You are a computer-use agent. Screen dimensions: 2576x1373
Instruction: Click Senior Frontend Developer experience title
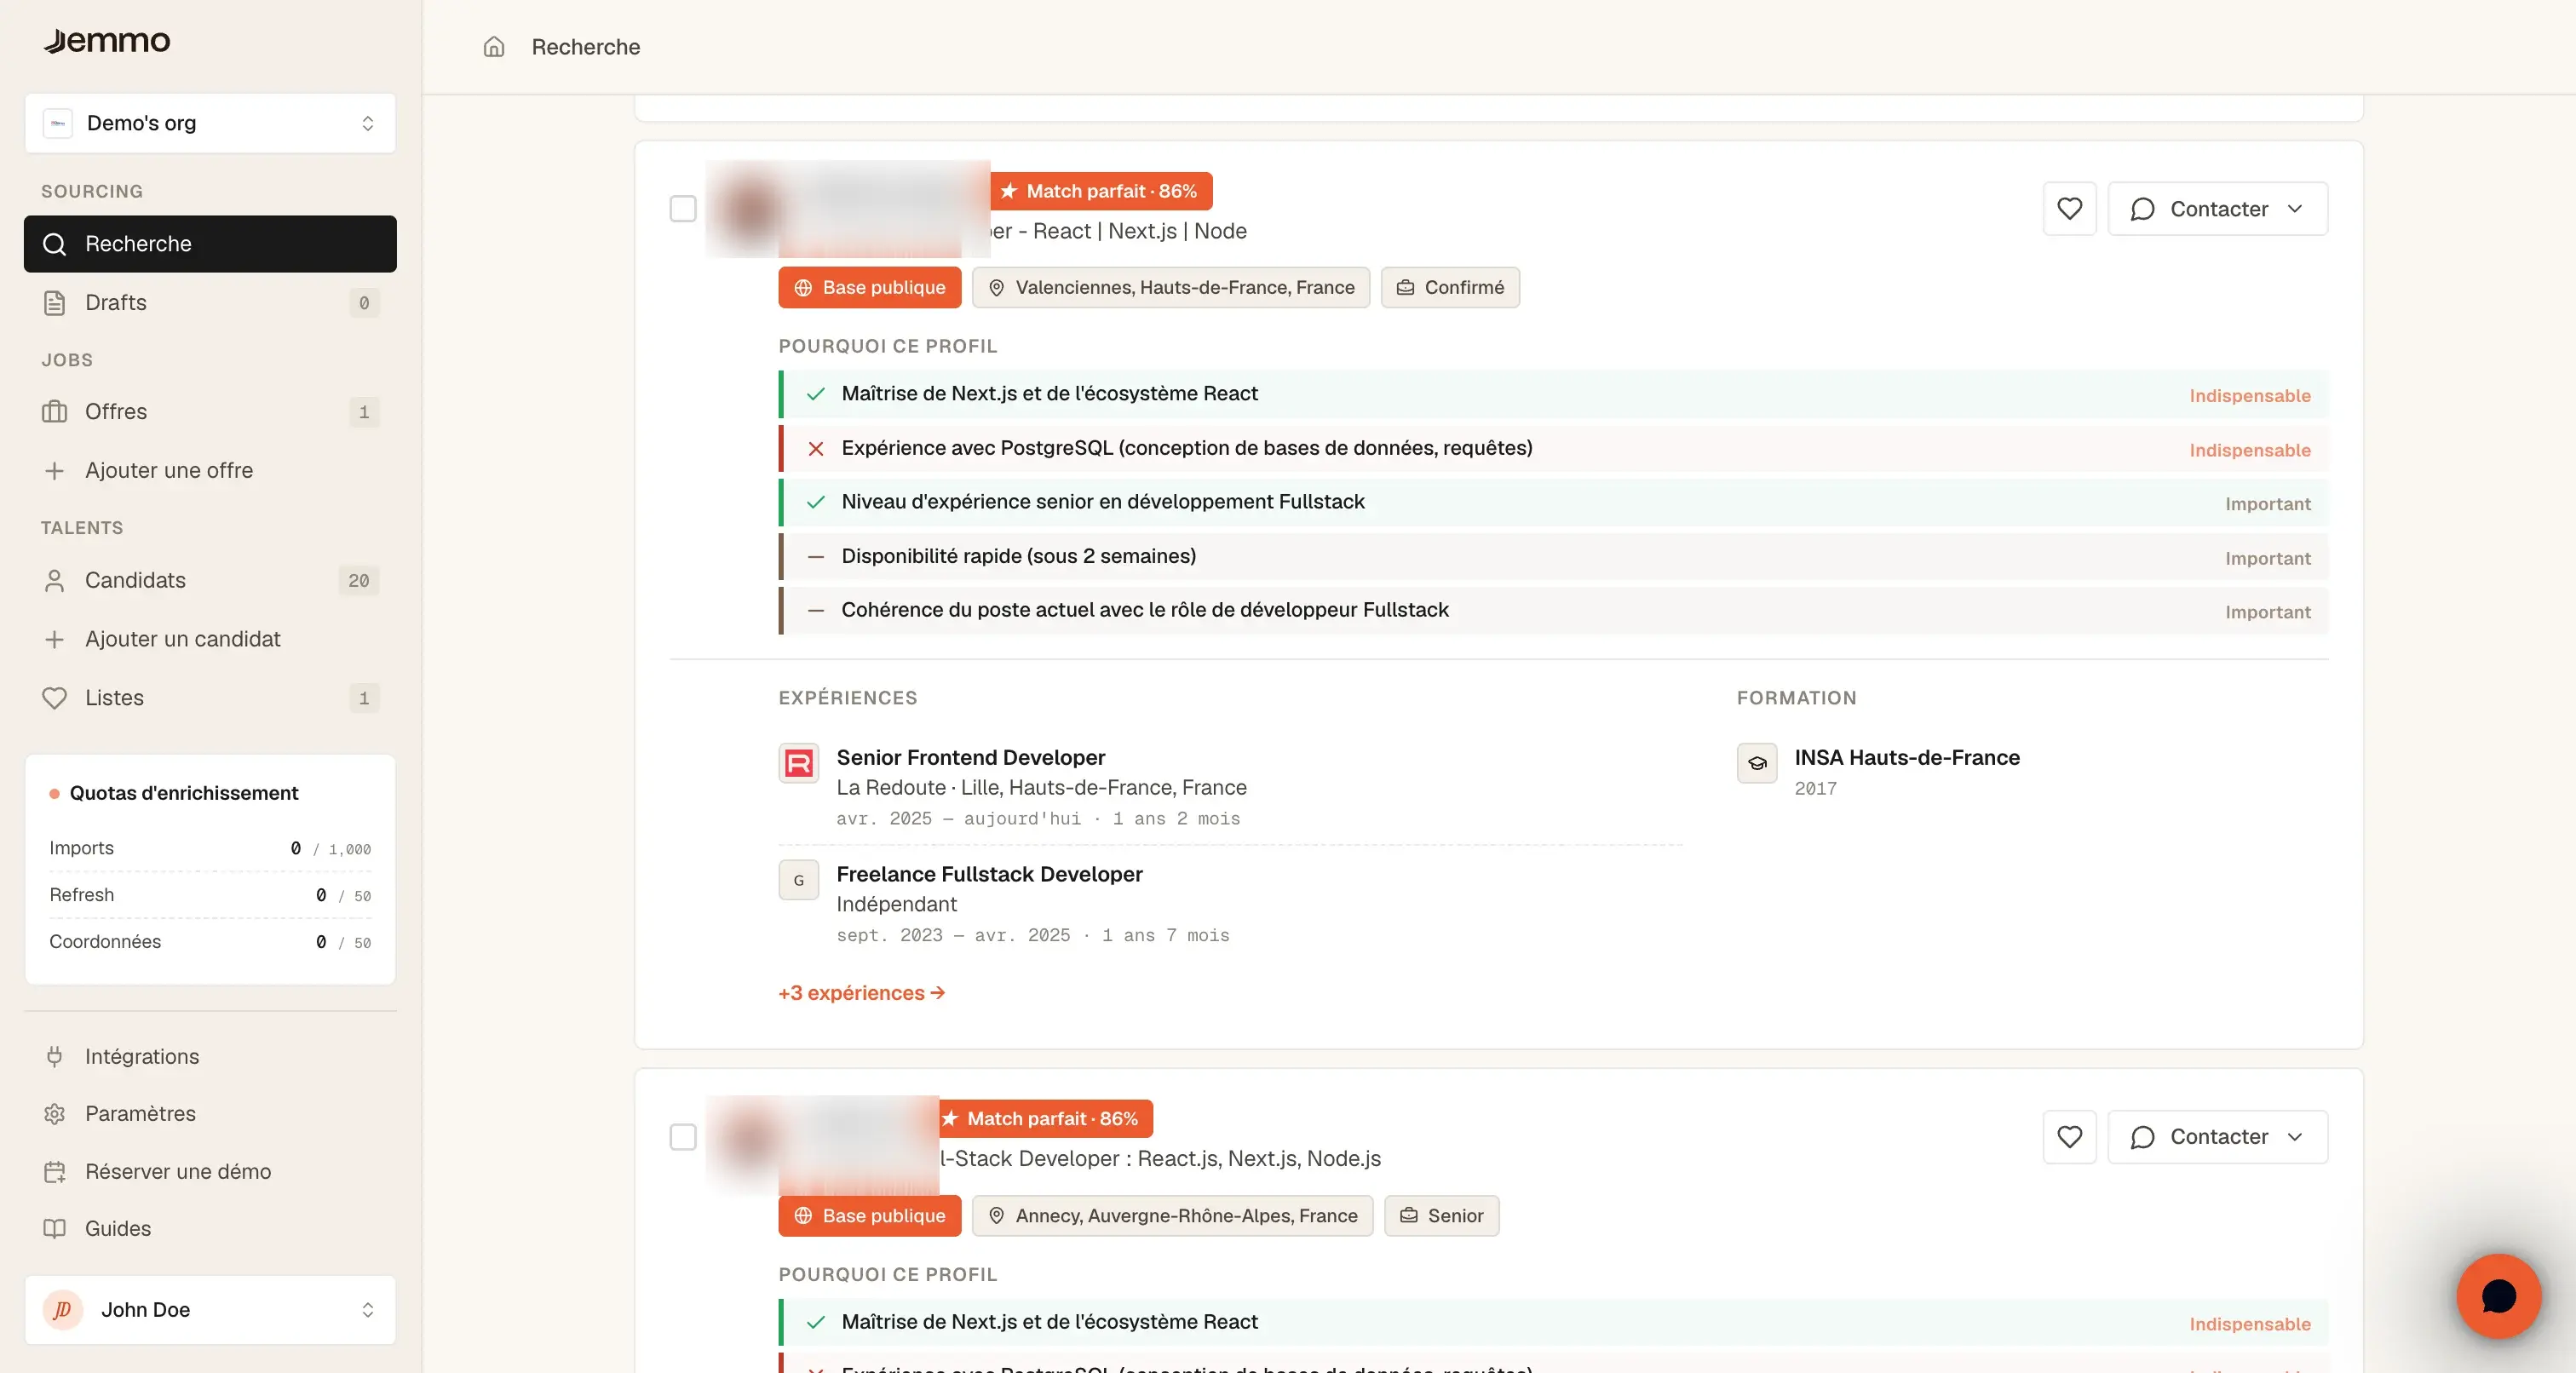pyautogui.click(x=970, y=758)
